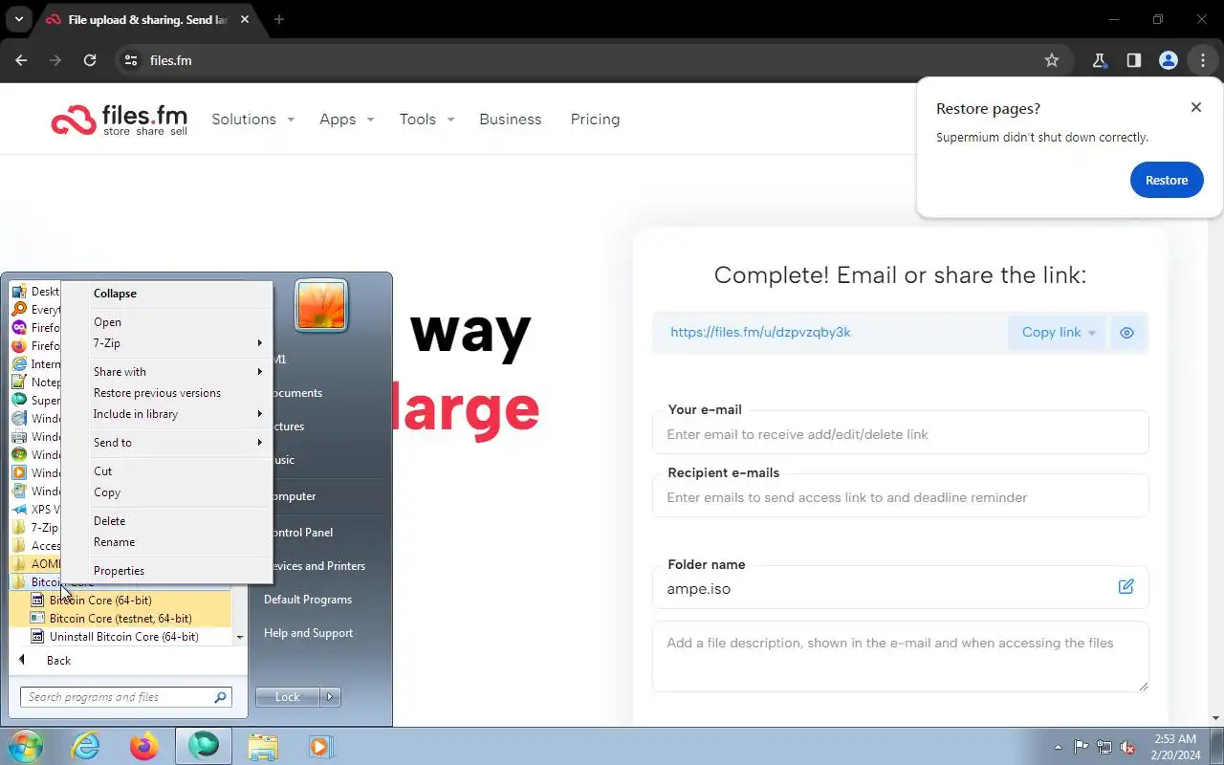Focus the Your e-mail input field

(x=900, y=434)
